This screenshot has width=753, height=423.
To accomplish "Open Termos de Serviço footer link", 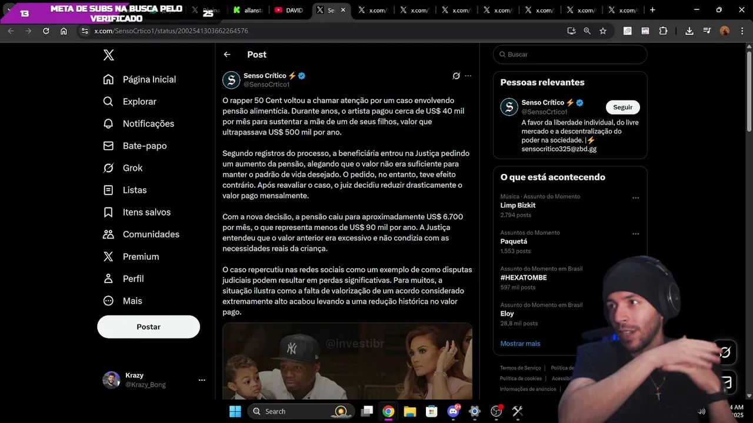I will pyautogui.click(x=521, y=368).
